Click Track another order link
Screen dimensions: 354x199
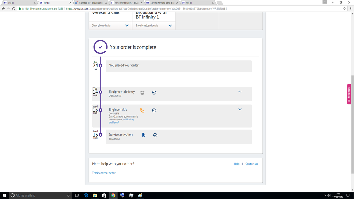104,173
